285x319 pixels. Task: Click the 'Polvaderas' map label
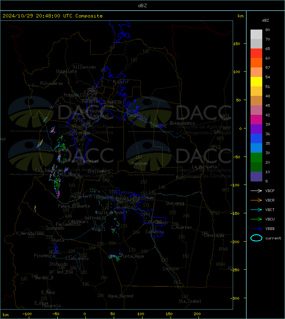click(52, 83)
